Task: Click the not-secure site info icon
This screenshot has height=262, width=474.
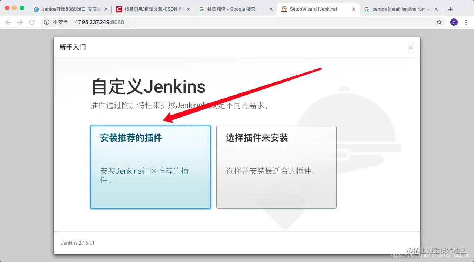Action: [x=47, y=22]
